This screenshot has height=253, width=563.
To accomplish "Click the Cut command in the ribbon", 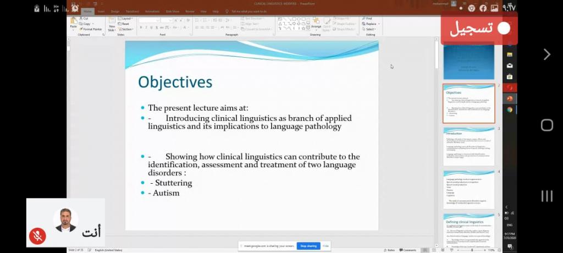I will 85,18.
